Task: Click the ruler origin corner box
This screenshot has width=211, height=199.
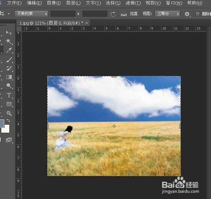Action: 19,29
